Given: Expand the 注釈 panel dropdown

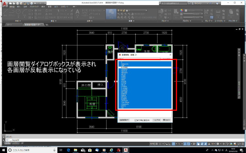Looking at the screenshot, I should point(90,21).
